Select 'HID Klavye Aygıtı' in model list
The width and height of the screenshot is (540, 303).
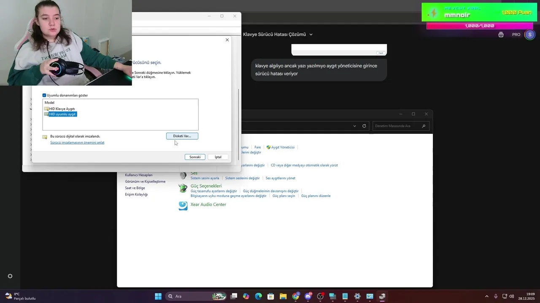click(62, 109)
